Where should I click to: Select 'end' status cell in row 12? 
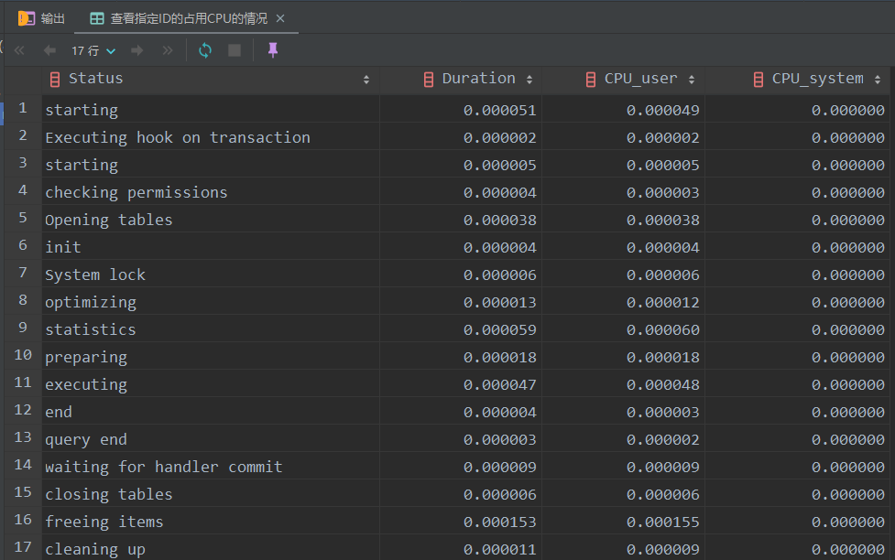pos(211,412)
